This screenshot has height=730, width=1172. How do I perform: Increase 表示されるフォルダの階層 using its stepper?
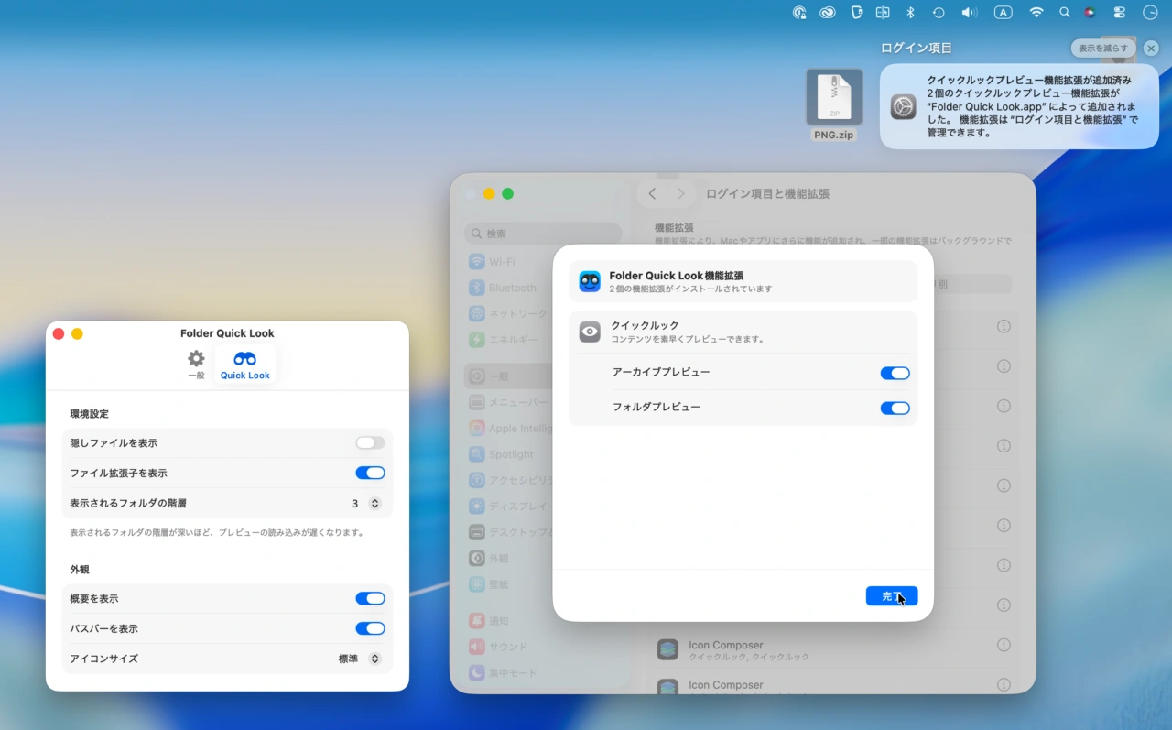374,499
